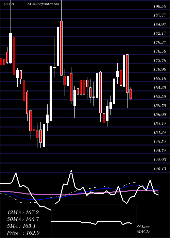This screenshot has width=170, height=238.
Task: Click the 5MA : 165.1 readout
Action: point(21,226)
